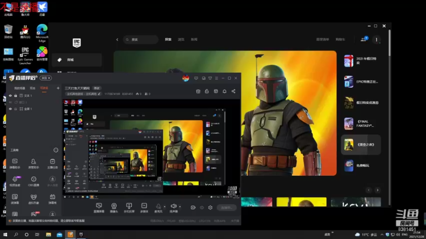Expand speaker options arrow
The height and width of the screenshot is (239, 426).
180,207
